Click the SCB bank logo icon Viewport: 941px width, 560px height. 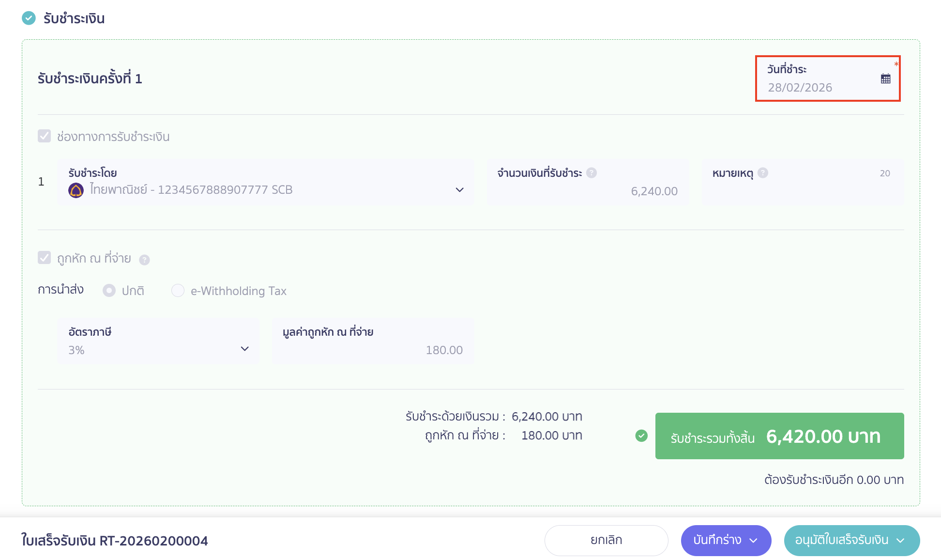click(x=76, y=190)
